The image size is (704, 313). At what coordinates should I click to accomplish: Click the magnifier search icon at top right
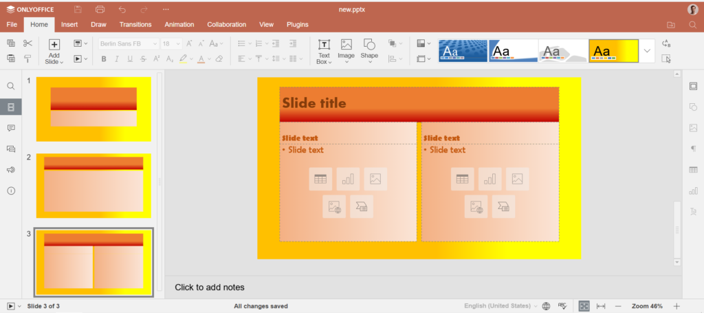pyautogui.click(x=692, y=25)
